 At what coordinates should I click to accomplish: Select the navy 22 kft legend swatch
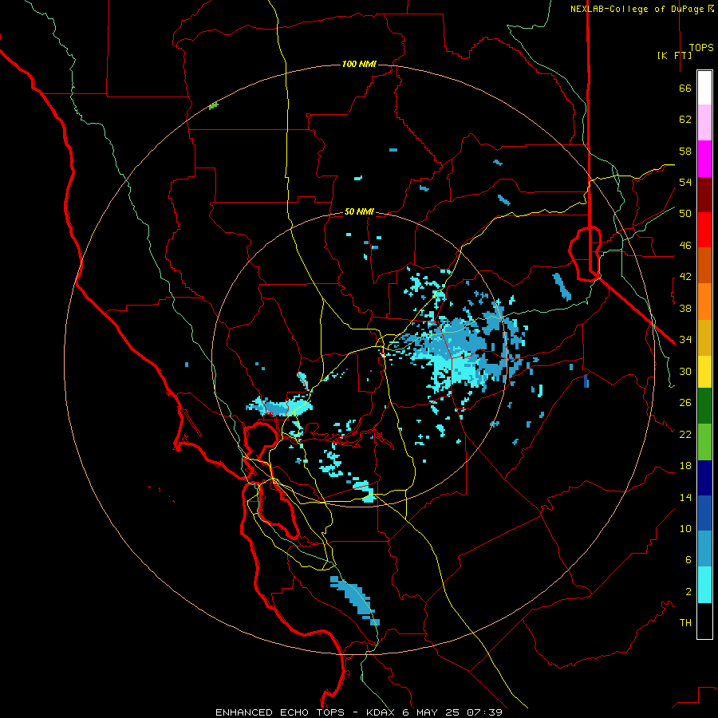(704, 478)
